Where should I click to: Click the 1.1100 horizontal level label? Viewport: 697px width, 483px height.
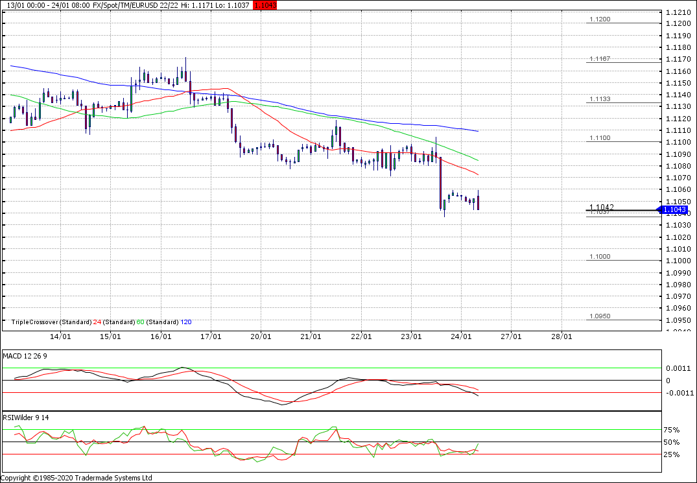point(600,138)
